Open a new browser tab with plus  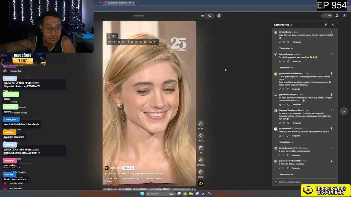(138, 3)
